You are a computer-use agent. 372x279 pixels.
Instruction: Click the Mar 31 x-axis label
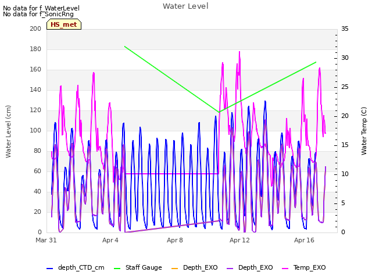(x=46, y=240)
